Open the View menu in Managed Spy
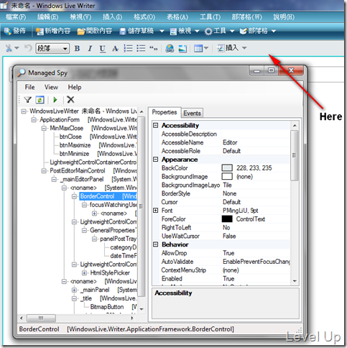 [51, 87]
